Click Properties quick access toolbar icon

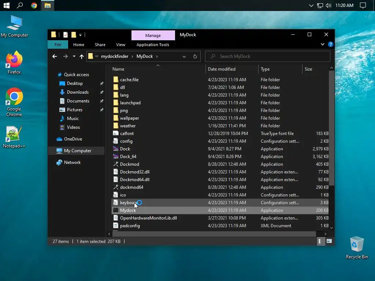65,35
